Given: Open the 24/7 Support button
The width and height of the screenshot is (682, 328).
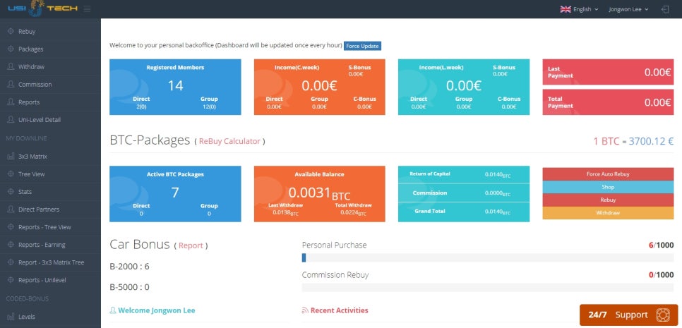Looking at the screenshot, I should tap(628, 315).
